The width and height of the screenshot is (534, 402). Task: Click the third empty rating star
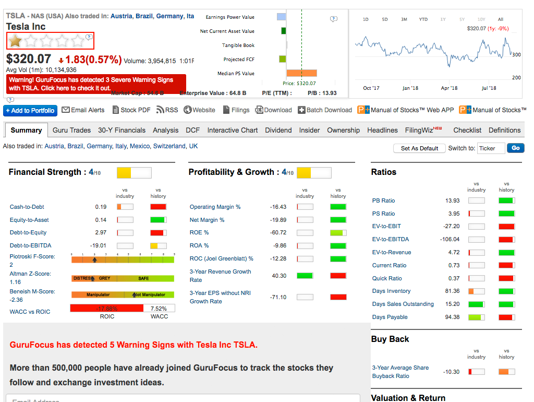[46, 41]
